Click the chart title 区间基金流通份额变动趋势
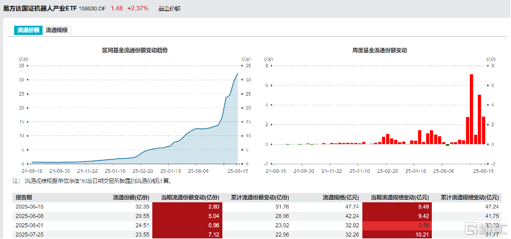Image resolution: width=511 pixels, height=239 pixels. click(x=135, y=50)
